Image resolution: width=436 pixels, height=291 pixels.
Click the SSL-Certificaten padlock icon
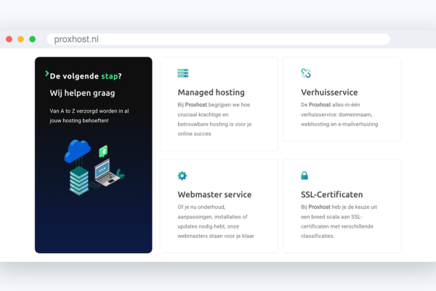click(304, 175)
